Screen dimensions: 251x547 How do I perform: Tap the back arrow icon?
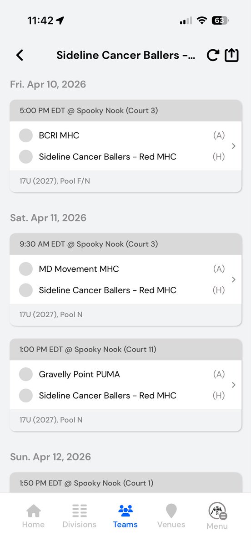tap(19, 55)
